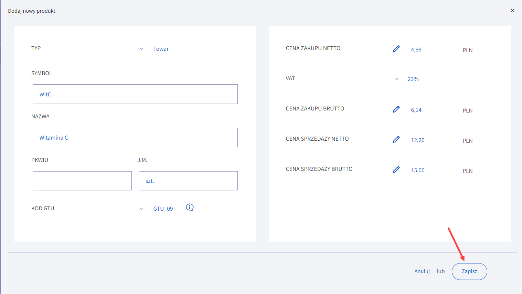Click into the Nazwa text field
The width and height of the screenshot is (522, 294).
(135, 138)
